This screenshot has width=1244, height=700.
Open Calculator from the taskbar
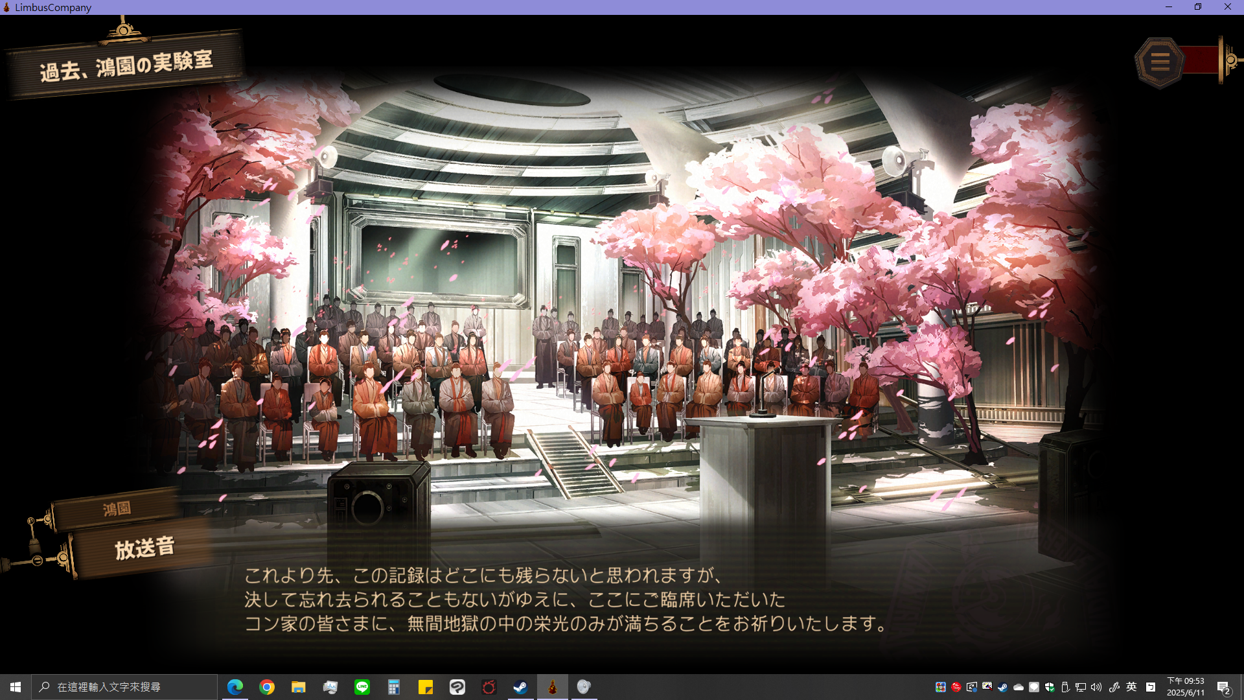(x=394, y=687)
